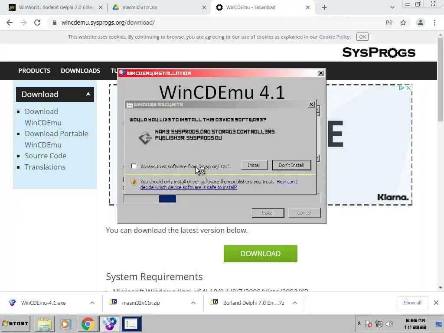Close the WinWorld Borland Delphi tab
The width and height of the screenshot is (444, 333).
(x=101, y=8)
